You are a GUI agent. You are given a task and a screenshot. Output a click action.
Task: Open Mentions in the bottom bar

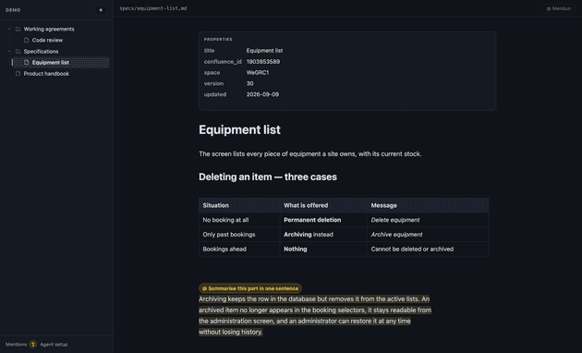pyautogui.click(x=16, y=345)
